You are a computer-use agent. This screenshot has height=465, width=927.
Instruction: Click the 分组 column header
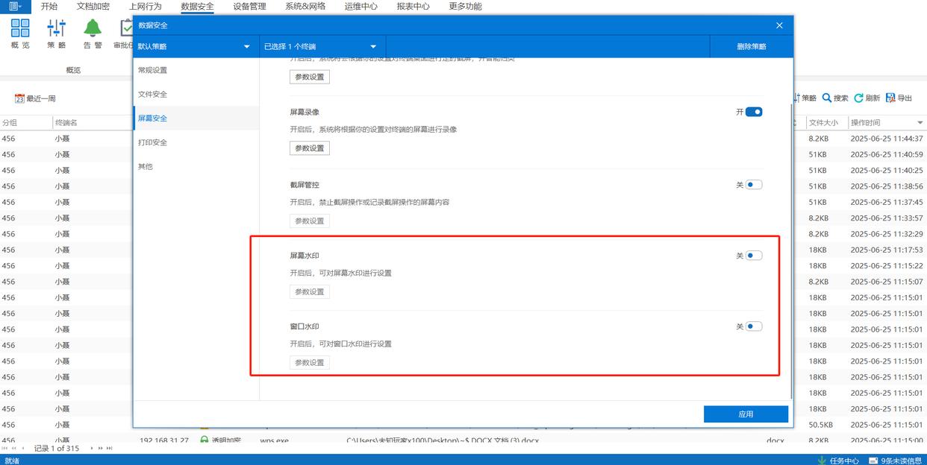[x=25, y=123]
